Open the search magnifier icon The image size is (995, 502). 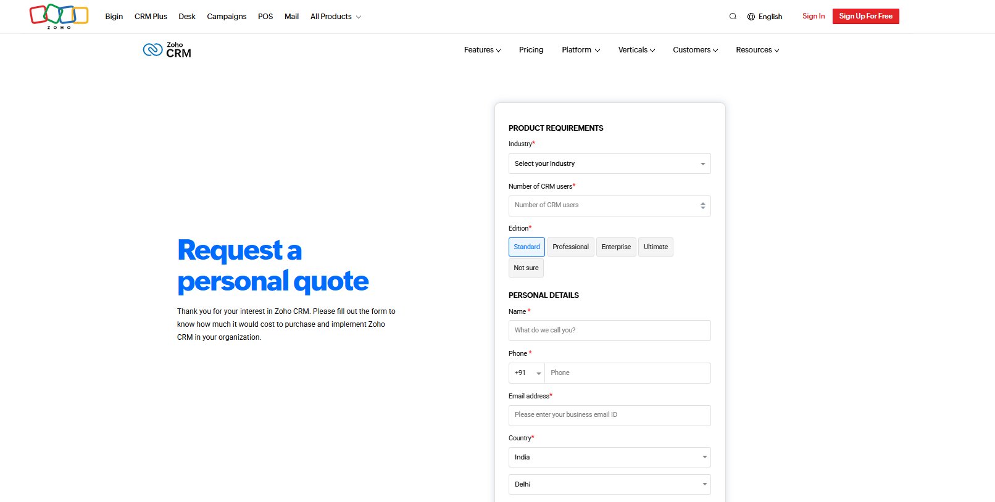coord(733,17)
